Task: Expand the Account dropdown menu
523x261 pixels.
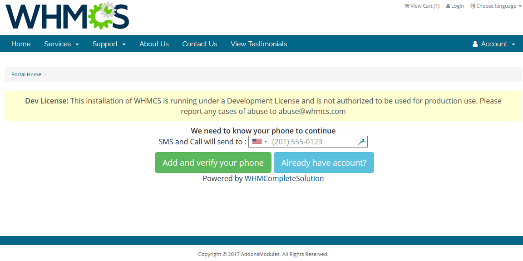Action: (494, 44)
